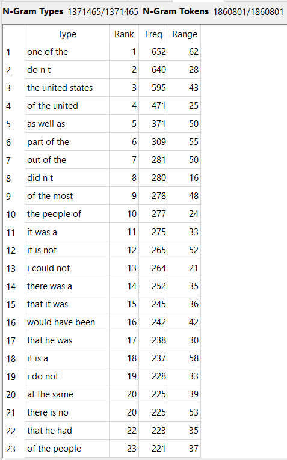Click row number 18 cell
This screenshot has width=287, height=460.
pos(11,358)
